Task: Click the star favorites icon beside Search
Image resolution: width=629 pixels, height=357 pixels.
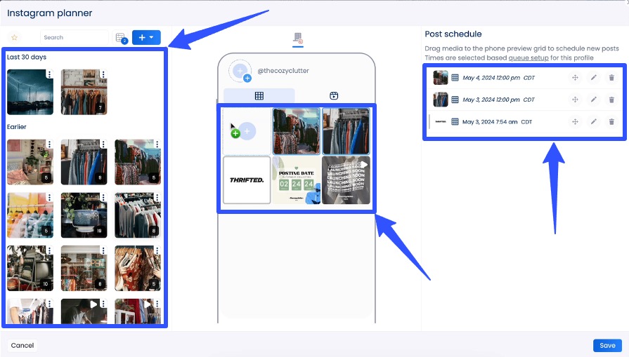Action: click(x=14, y=37)
